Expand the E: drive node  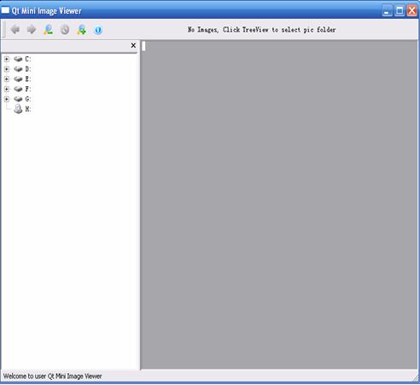tap(7, 79)
